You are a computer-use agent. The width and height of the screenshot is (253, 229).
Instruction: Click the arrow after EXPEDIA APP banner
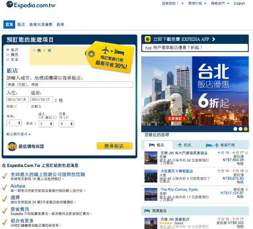pos(213,39)
